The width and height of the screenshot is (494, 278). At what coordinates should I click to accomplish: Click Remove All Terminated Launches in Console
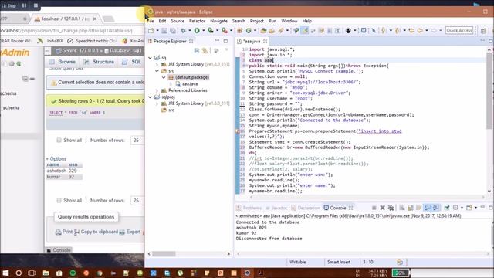[x=391, y=208]
